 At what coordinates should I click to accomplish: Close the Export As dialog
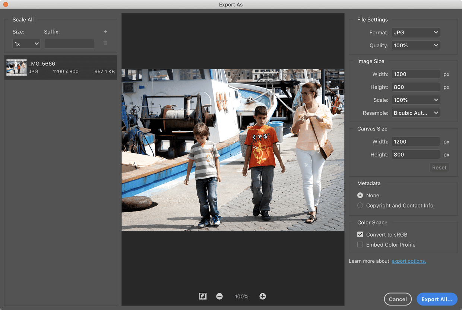(x=6, y=4)
